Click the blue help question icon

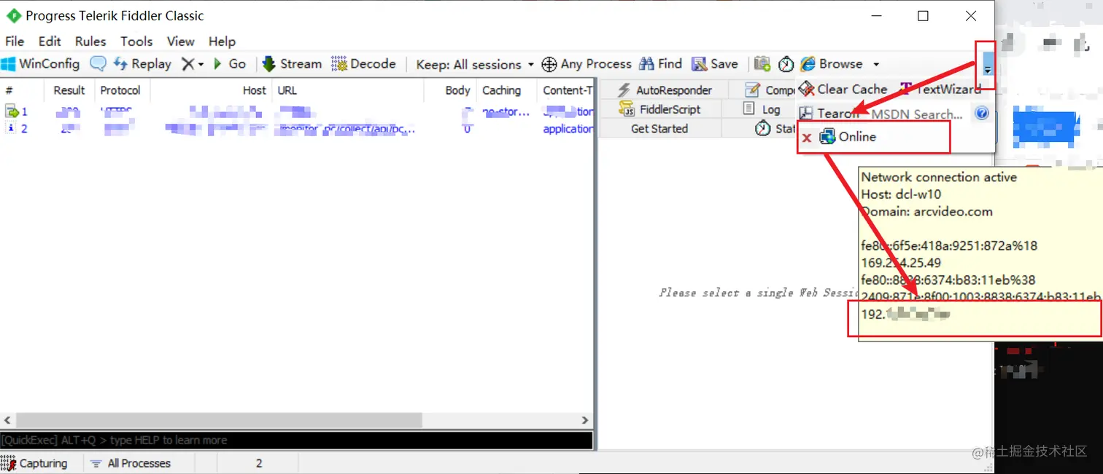(982, 114)
